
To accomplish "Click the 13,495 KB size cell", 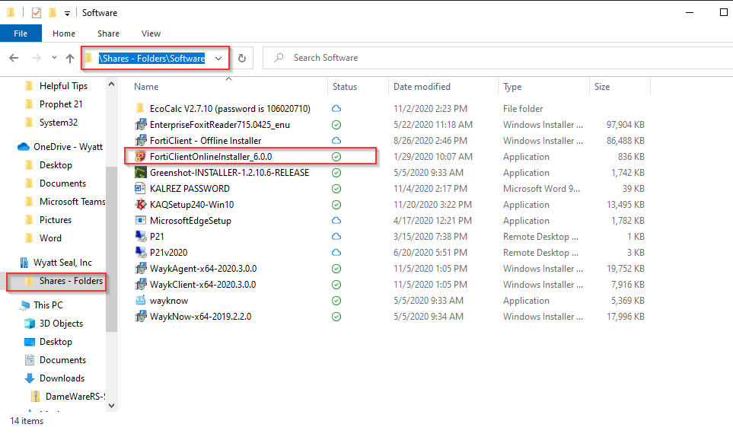I will 625,205.
